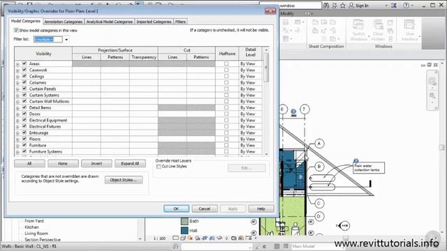Select grid bubble B in the drawing
The height and width of the screenshot is (251, 447).
[x=319, y=167]
